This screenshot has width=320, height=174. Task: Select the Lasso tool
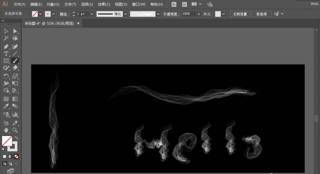pyautogui.click(x=15, y=38)
